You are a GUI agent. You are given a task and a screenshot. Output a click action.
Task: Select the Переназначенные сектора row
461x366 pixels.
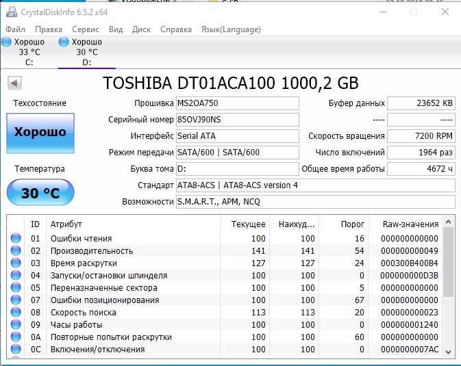click(x=225, y=287)
